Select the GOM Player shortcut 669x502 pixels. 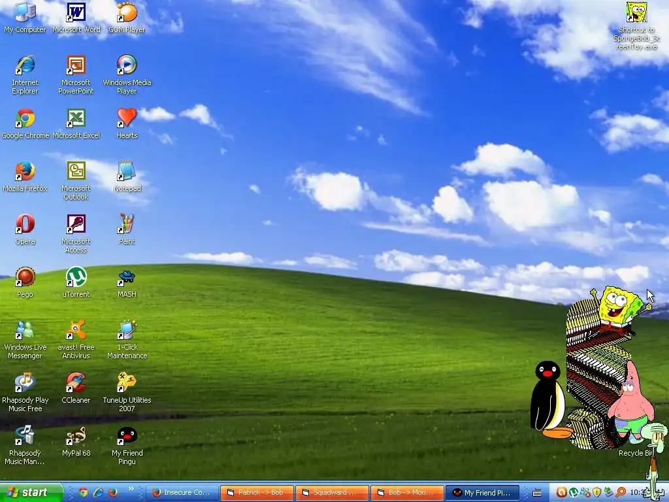(x=127, y=18)
